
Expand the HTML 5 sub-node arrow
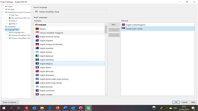point(7,21)
